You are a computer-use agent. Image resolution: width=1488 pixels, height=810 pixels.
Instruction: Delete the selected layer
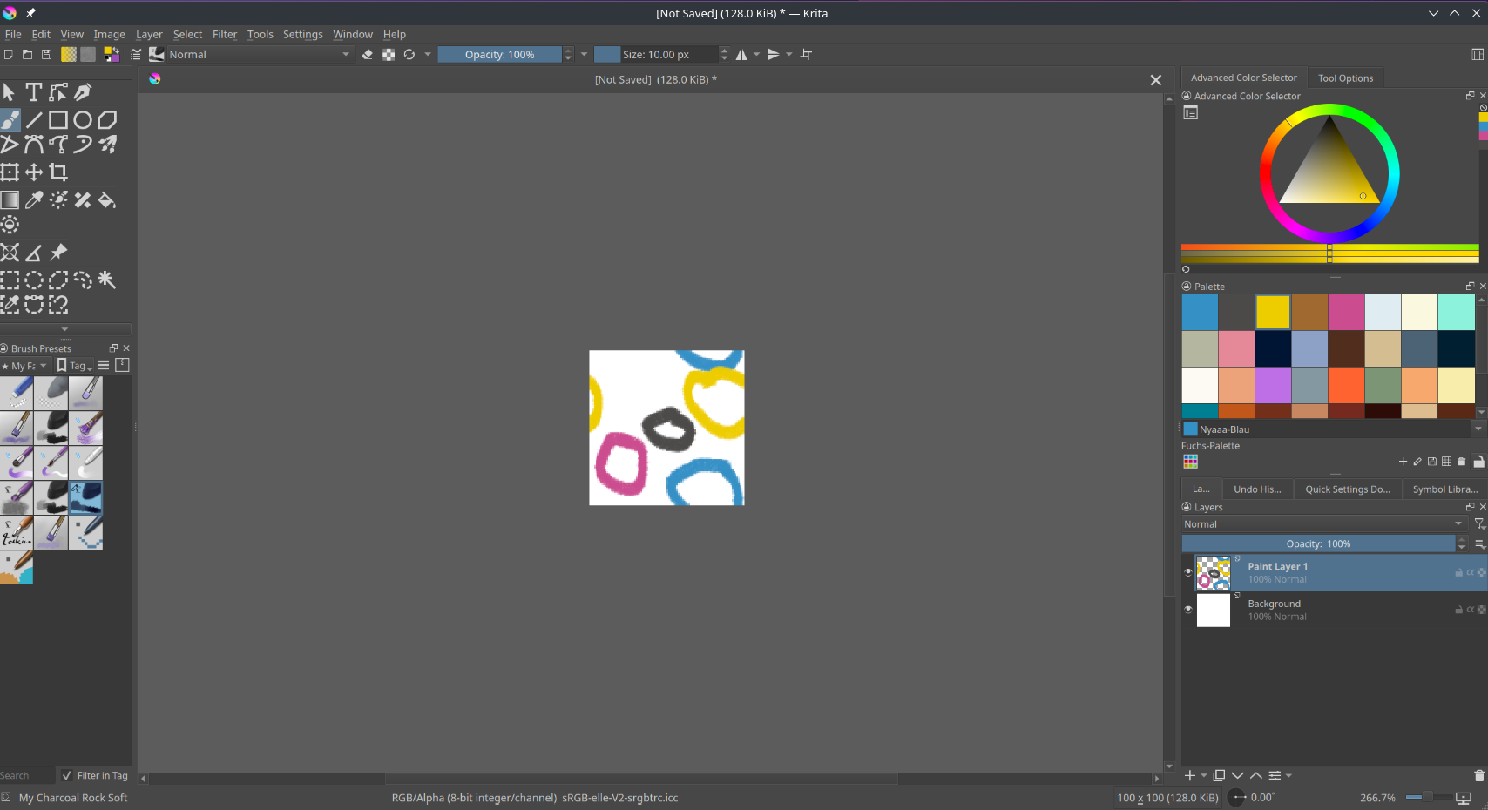tap(1478, 775)
